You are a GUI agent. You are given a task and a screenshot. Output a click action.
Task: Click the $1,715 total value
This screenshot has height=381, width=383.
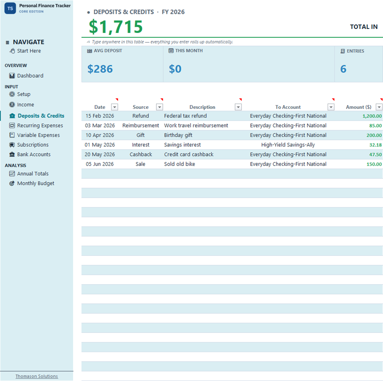pos(116,27)
